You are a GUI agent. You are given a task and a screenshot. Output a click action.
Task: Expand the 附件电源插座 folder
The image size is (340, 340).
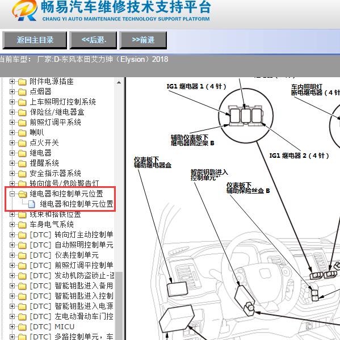pos(12,82)
